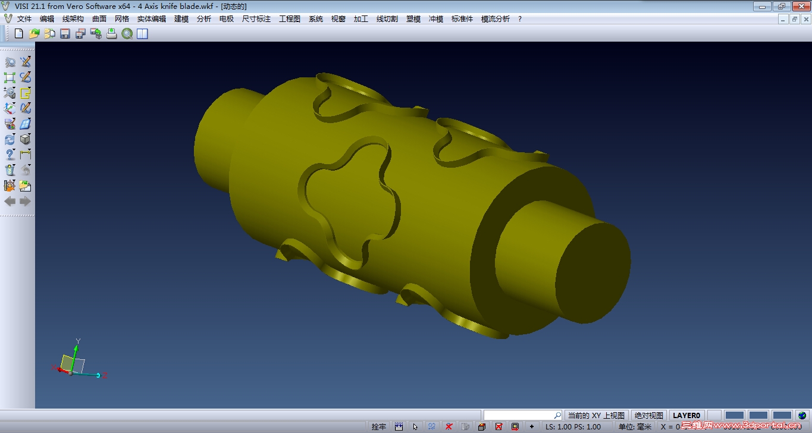Open the 曲面 (Surface) menu
Image resolution: width=812 pixels, height=433 pixels.
99,19
